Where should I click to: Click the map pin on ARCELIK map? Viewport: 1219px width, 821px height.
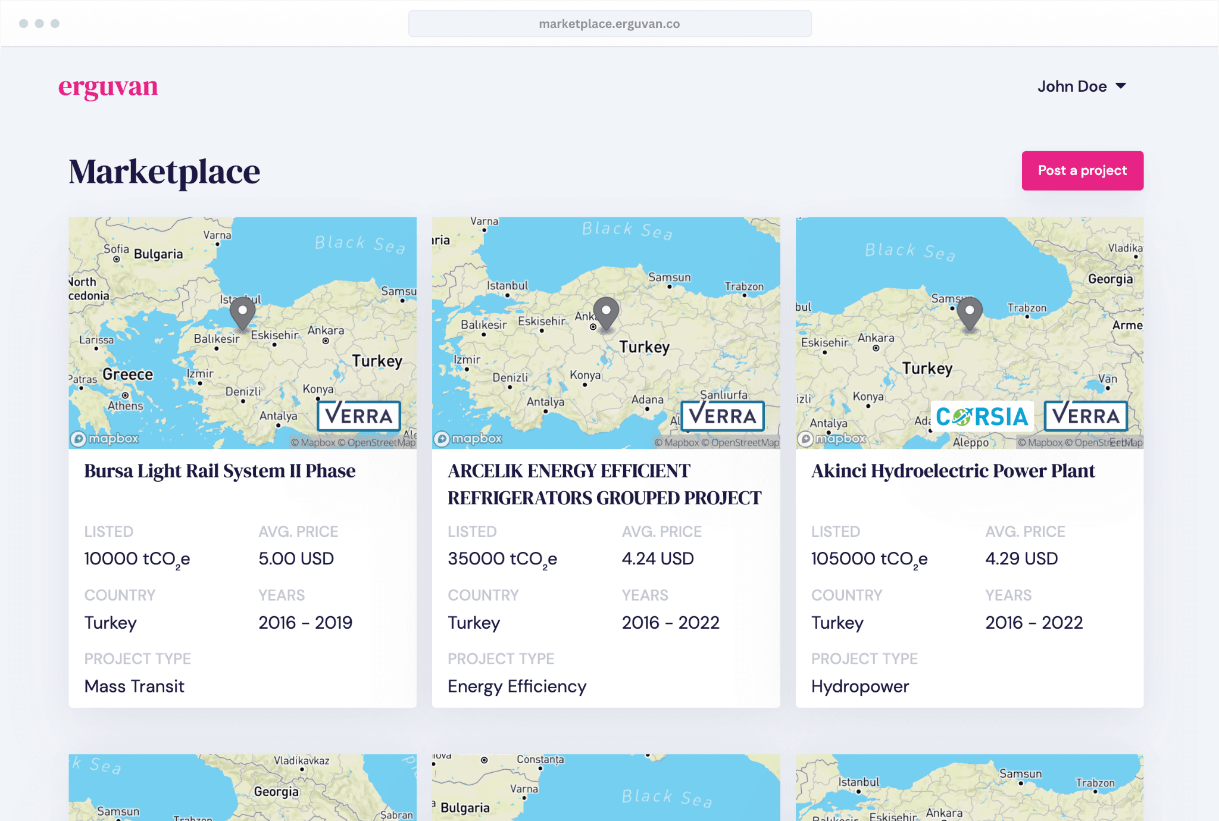[x=607, y=313]
